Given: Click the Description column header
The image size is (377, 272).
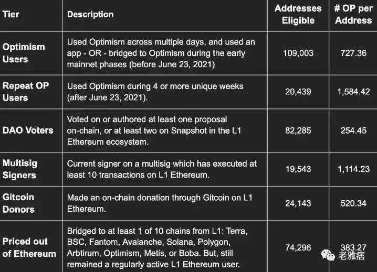Looking at the screenshot, I should point(90,14).
